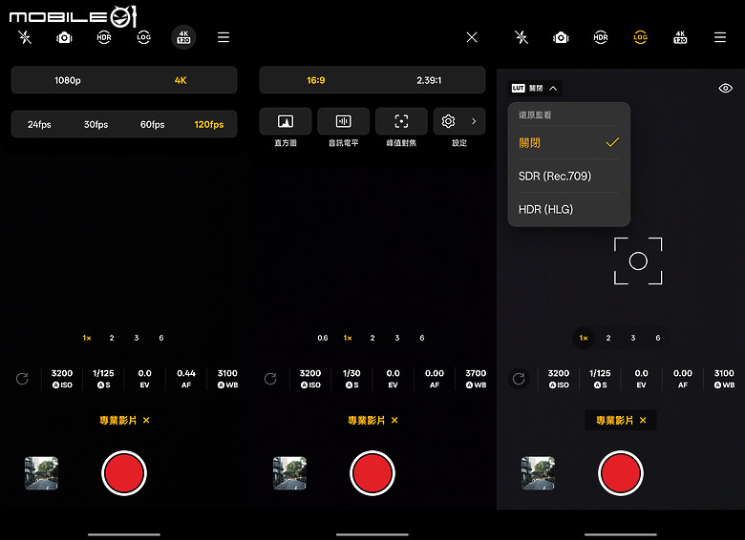This screenshot has height=540, width=745.
Task: Tap focus bracket reticle in right screen
Action: [x=638, y=261]
